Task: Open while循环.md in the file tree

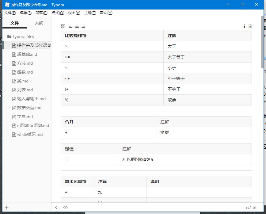Action: click(x=30, y=134)
